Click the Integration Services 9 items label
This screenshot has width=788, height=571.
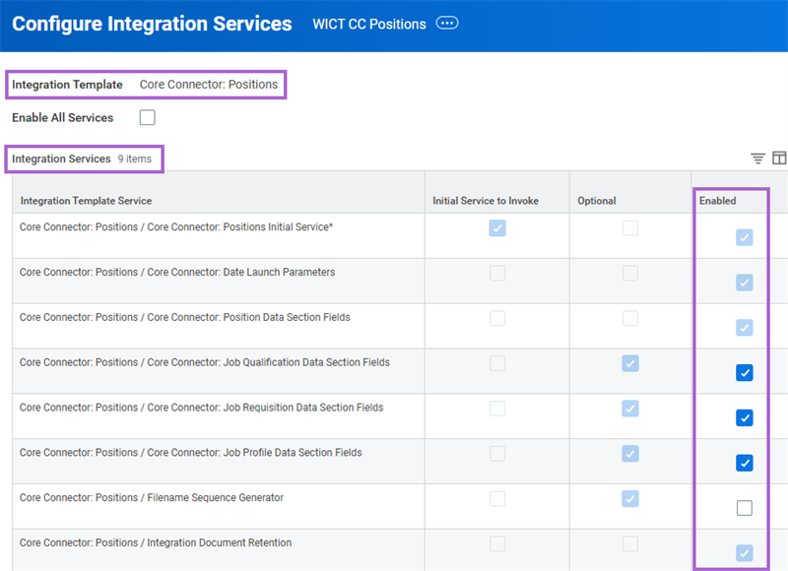pos(82,159)
